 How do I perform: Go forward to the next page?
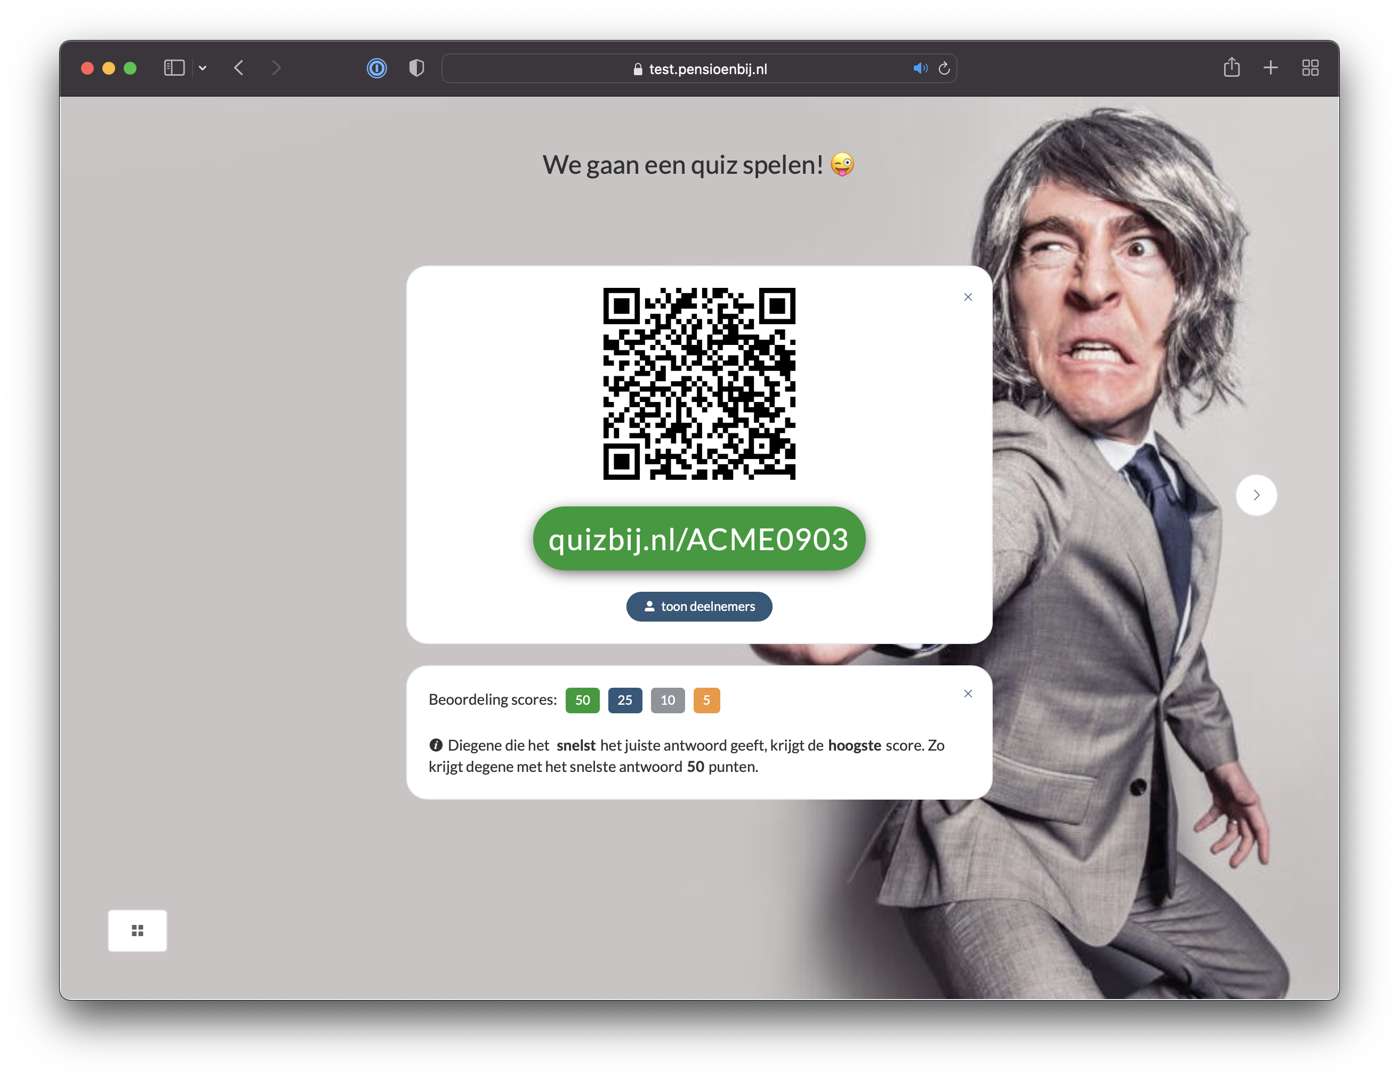[x=276, y=68]
